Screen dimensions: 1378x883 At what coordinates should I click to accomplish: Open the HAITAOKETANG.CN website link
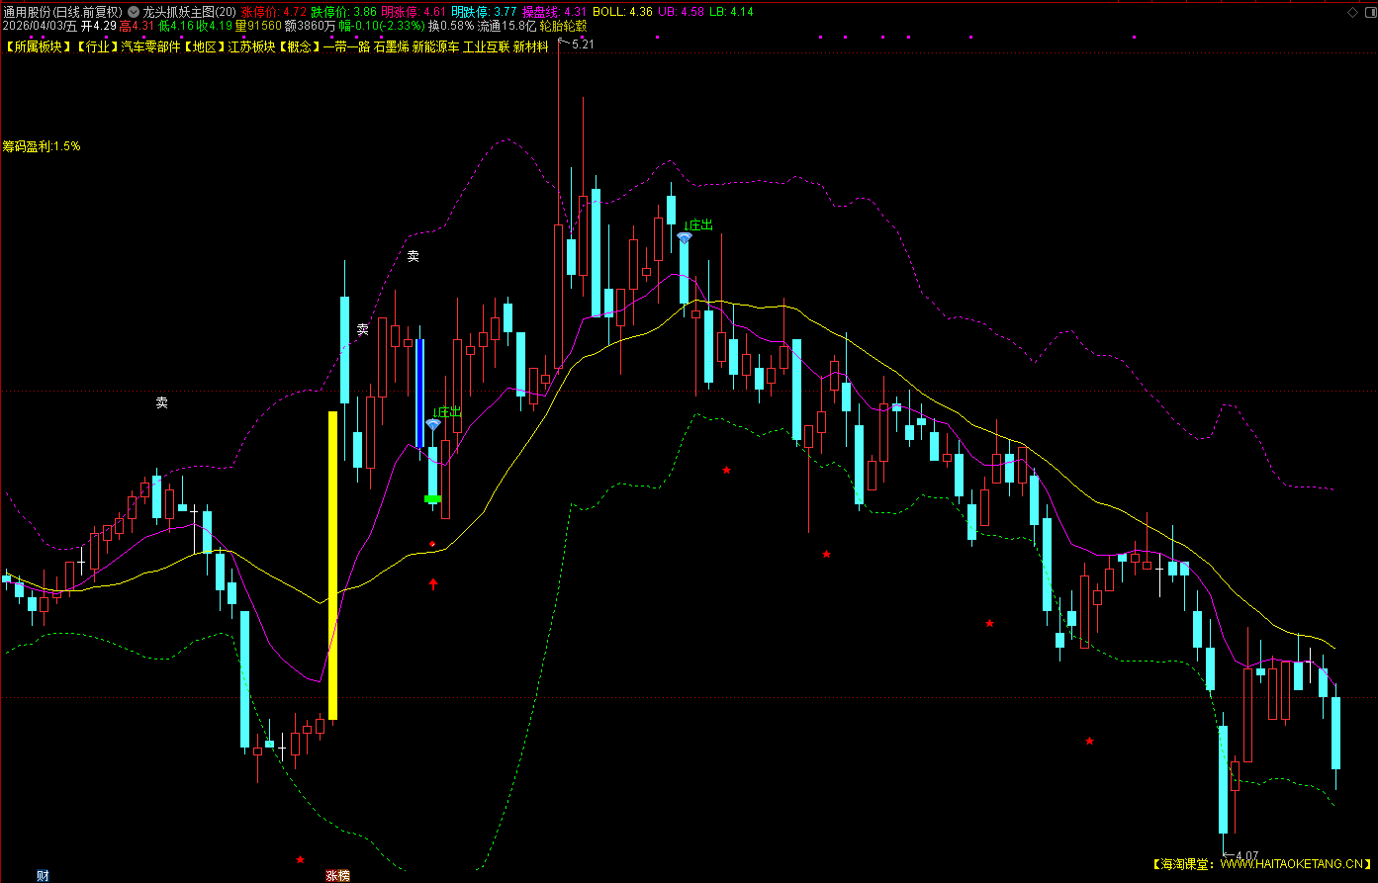pos(1292,863)
